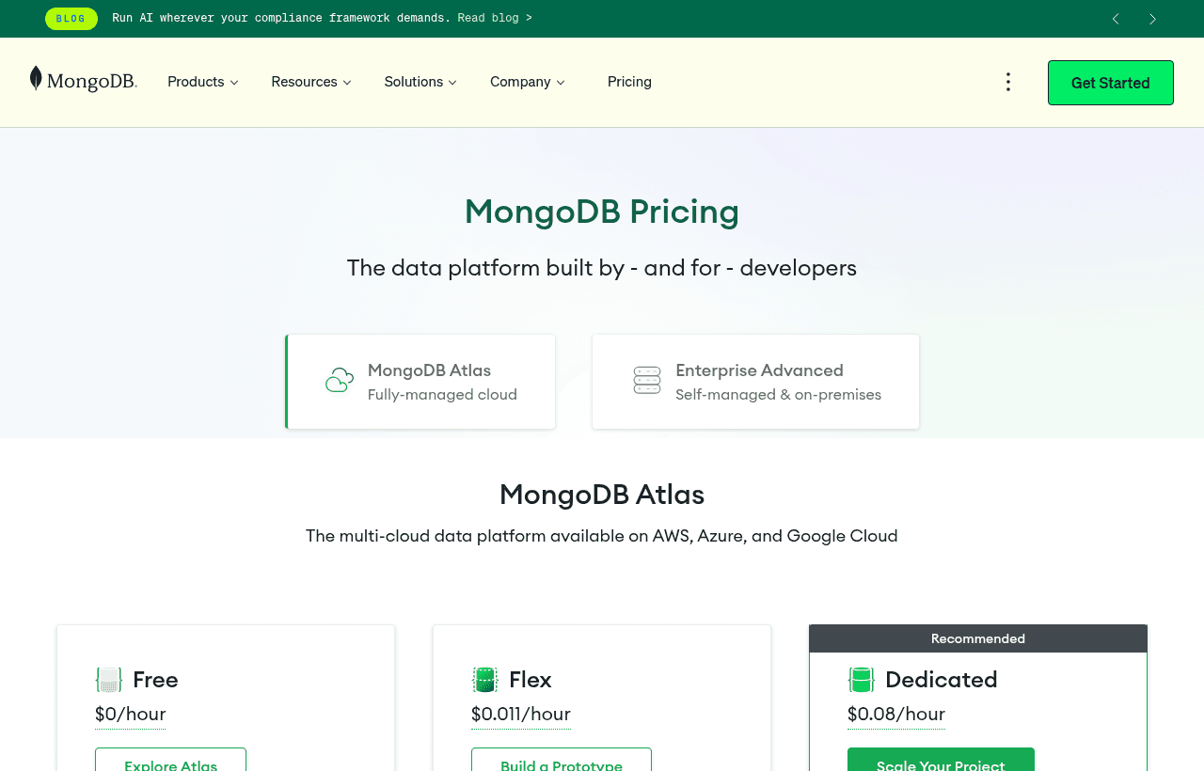Expand the Solutions menu
The width and height of the screenshot is (1204, 771).
point(420,82)
